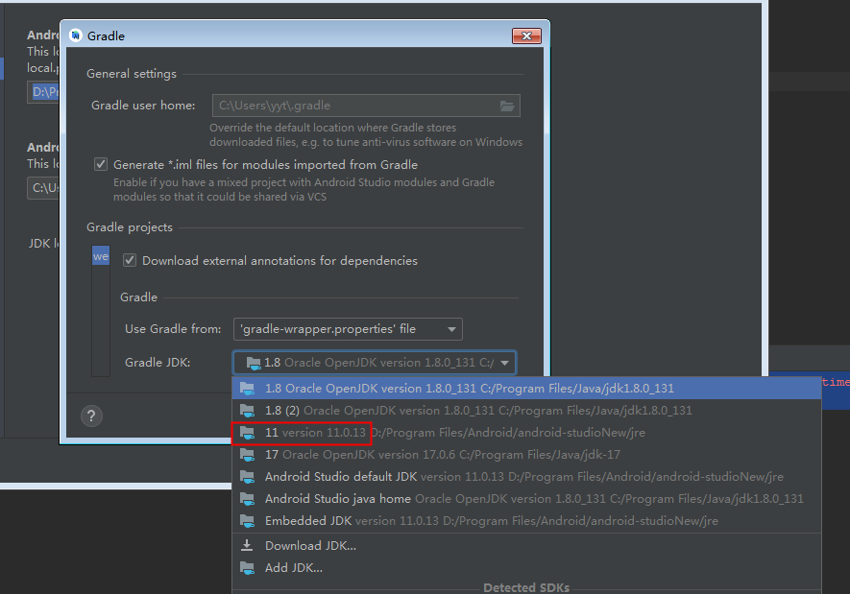Select 11 version 11.0.13 JDK option
The image size is (850, 594).
(315, 433)
